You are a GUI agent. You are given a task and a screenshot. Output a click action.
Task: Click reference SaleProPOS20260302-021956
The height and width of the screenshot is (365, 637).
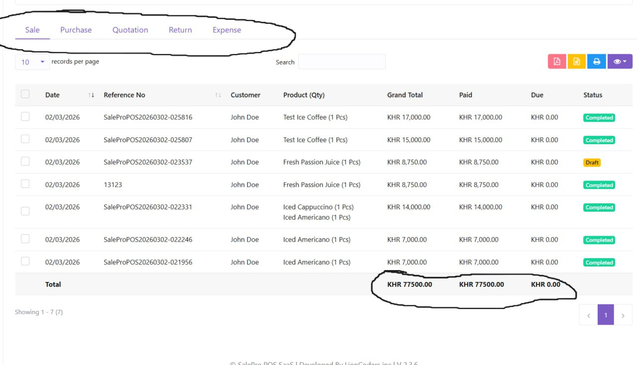[148, 262]
